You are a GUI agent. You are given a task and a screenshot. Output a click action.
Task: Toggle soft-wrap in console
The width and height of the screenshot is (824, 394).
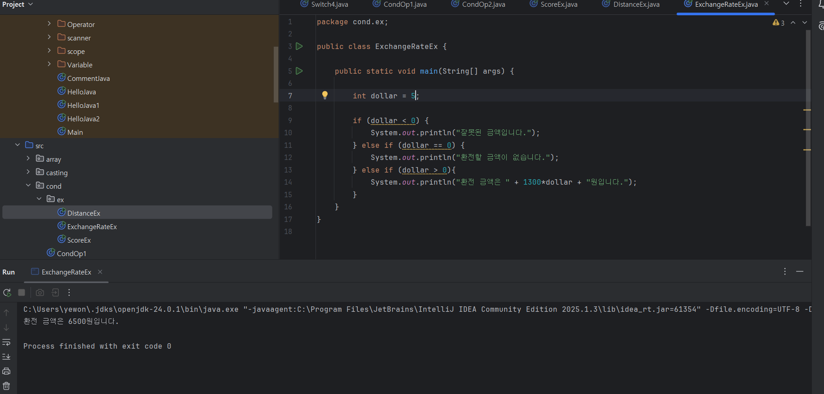click(x=6, y=342)
